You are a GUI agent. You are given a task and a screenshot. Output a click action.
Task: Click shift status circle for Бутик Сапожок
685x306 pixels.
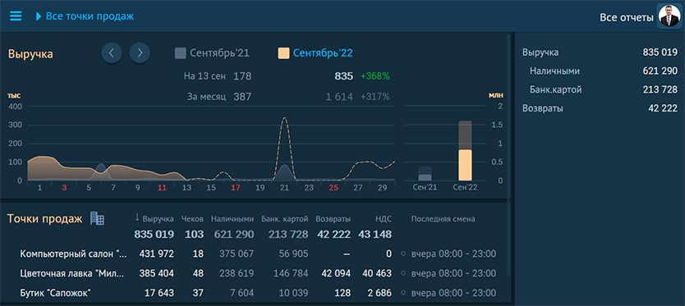tap(402, 293)
